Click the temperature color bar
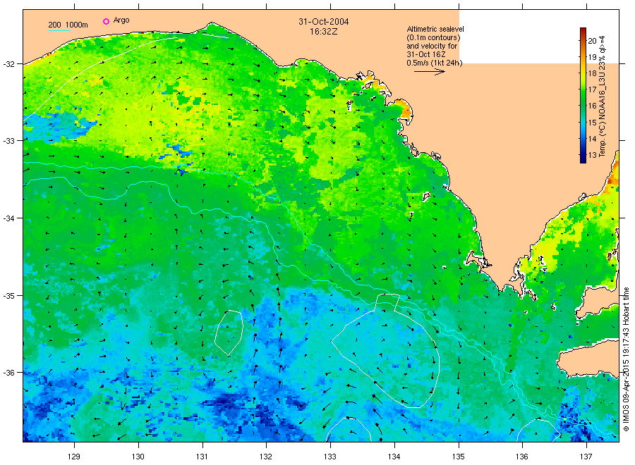Image resolution: width=635 pixels, height=465 pixels. point(583,95)
